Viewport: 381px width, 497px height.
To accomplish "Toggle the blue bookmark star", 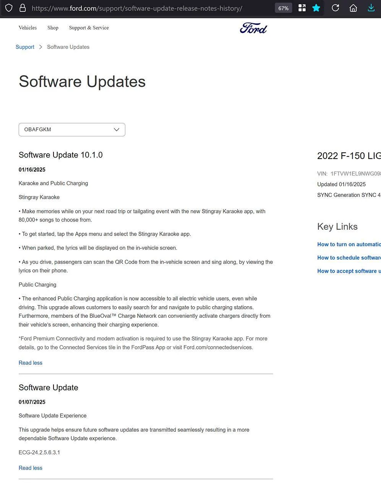I will pos(316,8).
